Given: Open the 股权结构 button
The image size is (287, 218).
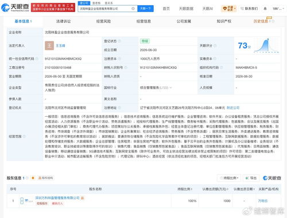Looking at the screenshot, I should point(45,178).
